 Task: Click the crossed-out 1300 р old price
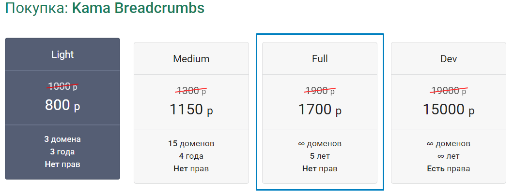click(191, 90)
